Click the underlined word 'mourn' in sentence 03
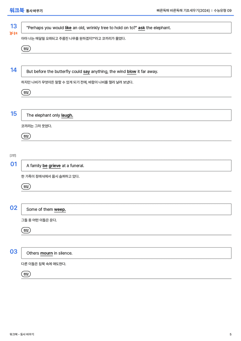 46,253
